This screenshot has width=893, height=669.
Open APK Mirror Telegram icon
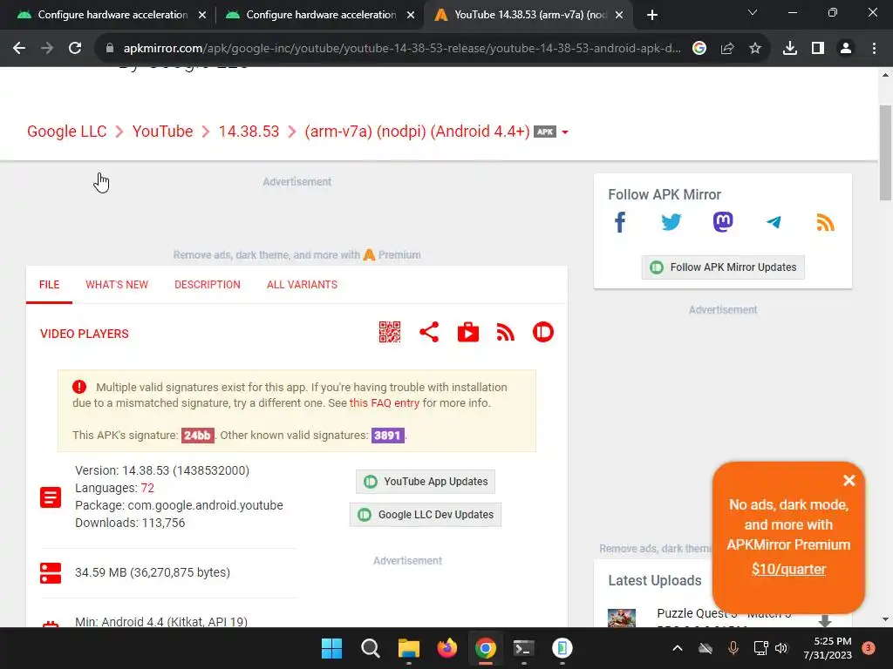coord(774,222)
